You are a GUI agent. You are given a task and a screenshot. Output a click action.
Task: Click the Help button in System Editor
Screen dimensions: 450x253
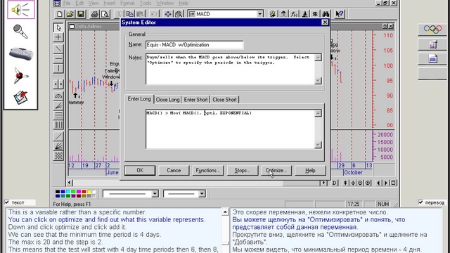point(310,170)
